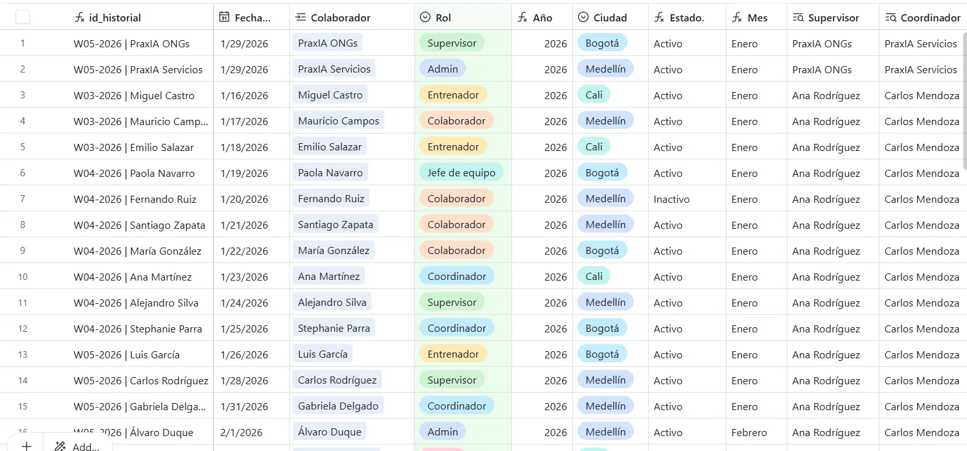
Task: Open the Miguel Castro linked record chip
Action: pyautogui.click(x=331, y=95)
